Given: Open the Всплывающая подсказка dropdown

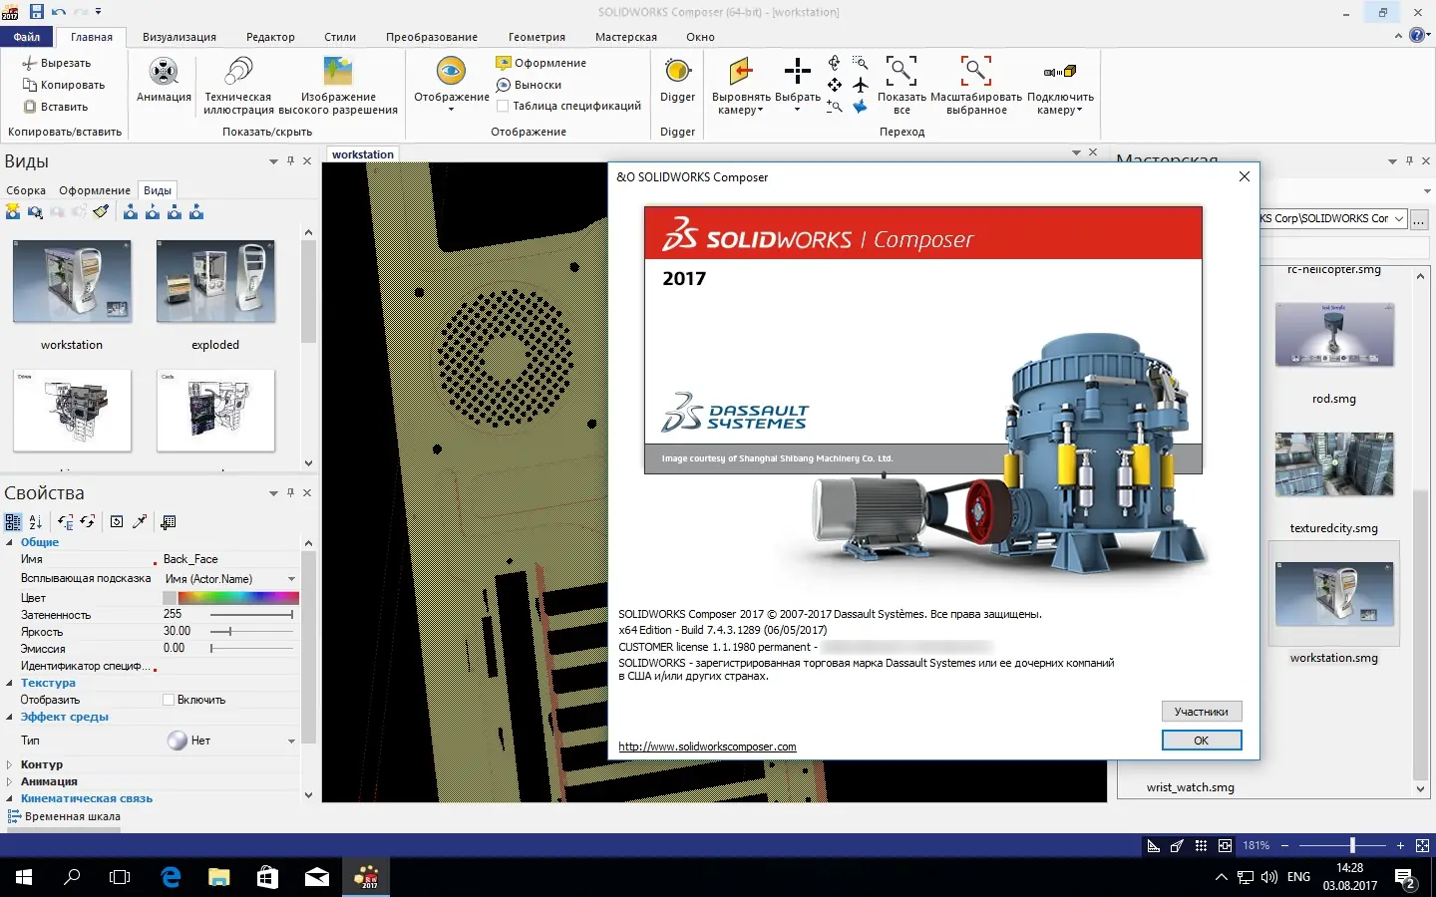Looking at the screenshot, I should tap(291, 579).
